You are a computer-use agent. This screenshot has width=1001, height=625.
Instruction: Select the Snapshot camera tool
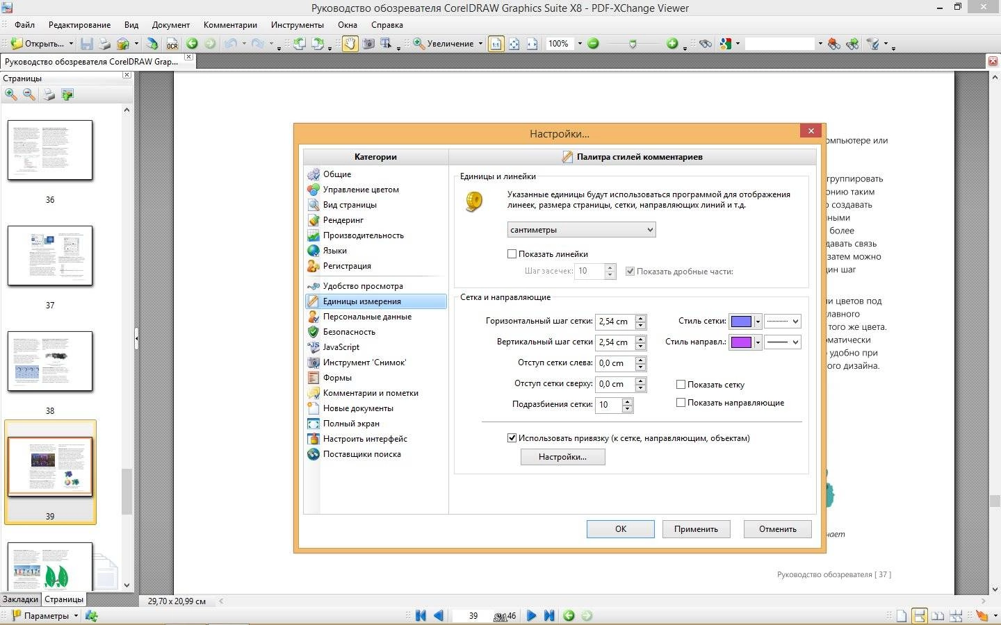pos(368,44)
